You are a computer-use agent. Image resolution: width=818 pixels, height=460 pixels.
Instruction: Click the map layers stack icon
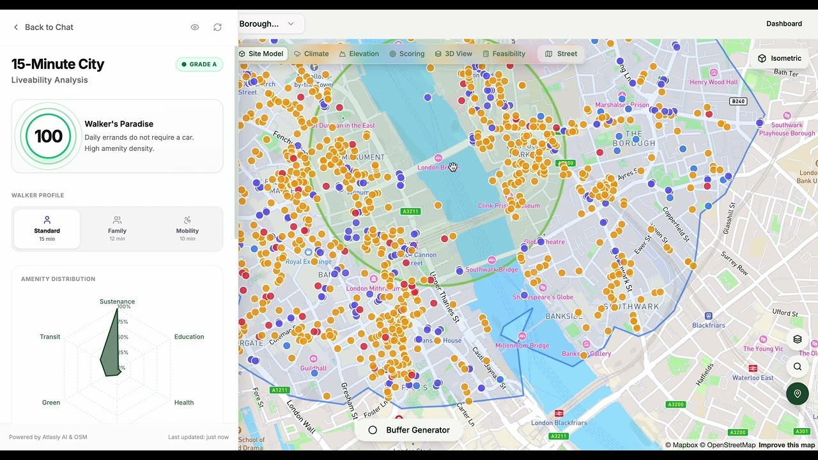pyautogui.click(x=798, y=339)
